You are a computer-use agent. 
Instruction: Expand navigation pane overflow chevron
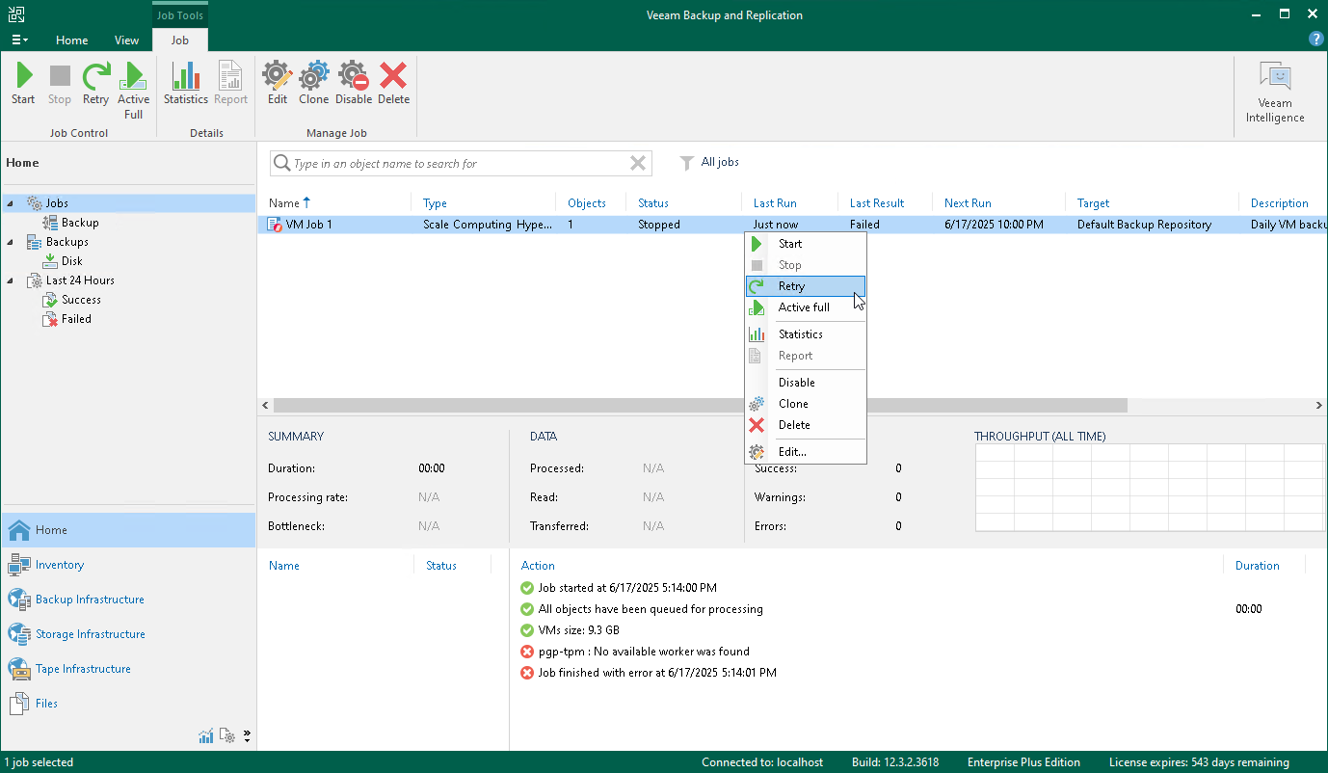247,736
